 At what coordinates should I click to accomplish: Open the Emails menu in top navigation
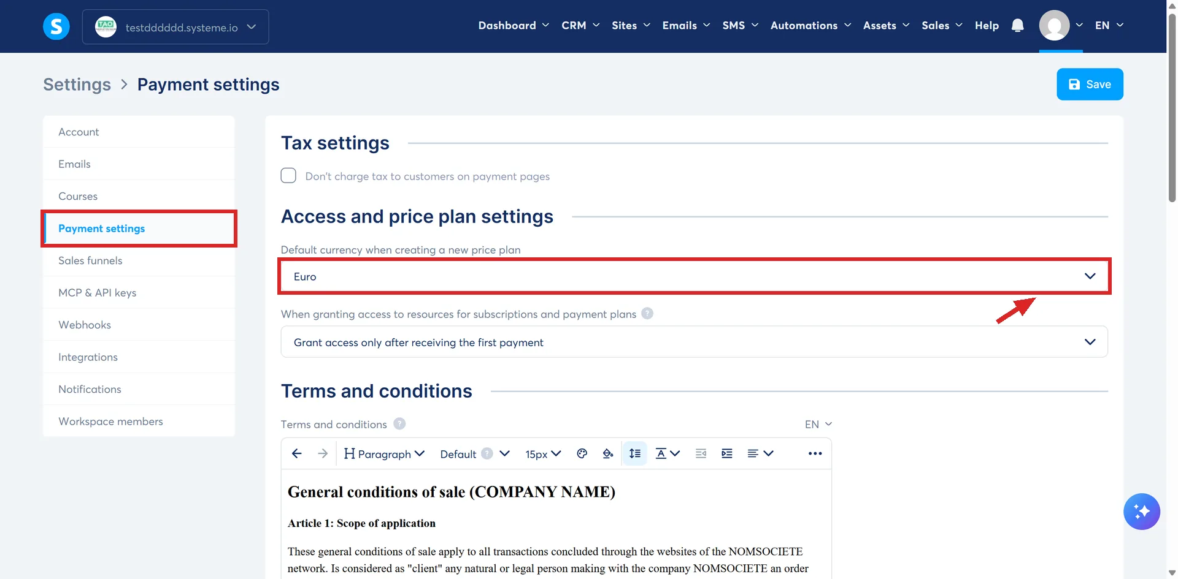(x=686, y=25)
